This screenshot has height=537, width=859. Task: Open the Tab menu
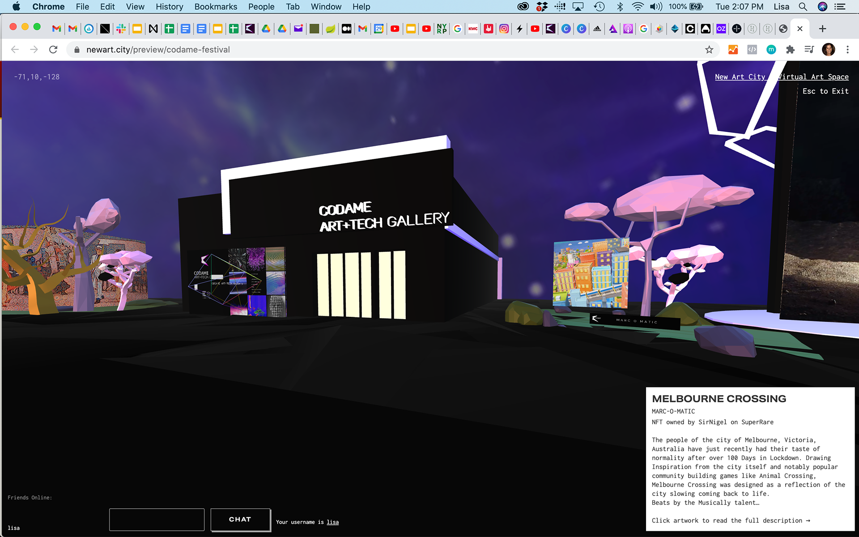(x=293, y=7)
